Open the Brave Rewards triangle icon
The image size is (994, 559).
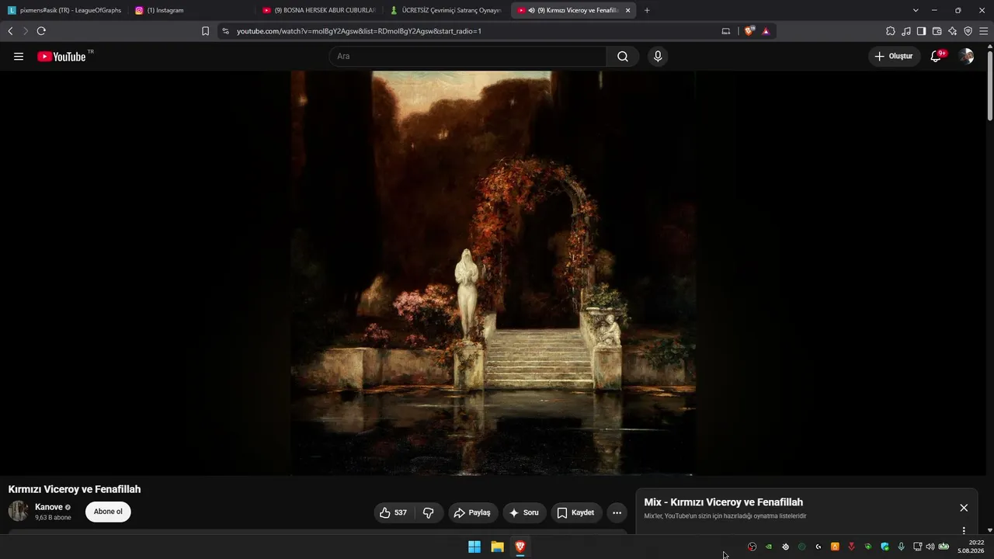[x=766, y=31]
